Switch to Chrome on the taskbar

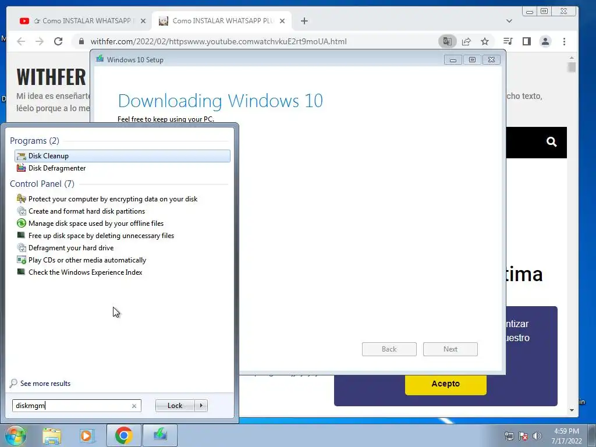tap(124, 435)
